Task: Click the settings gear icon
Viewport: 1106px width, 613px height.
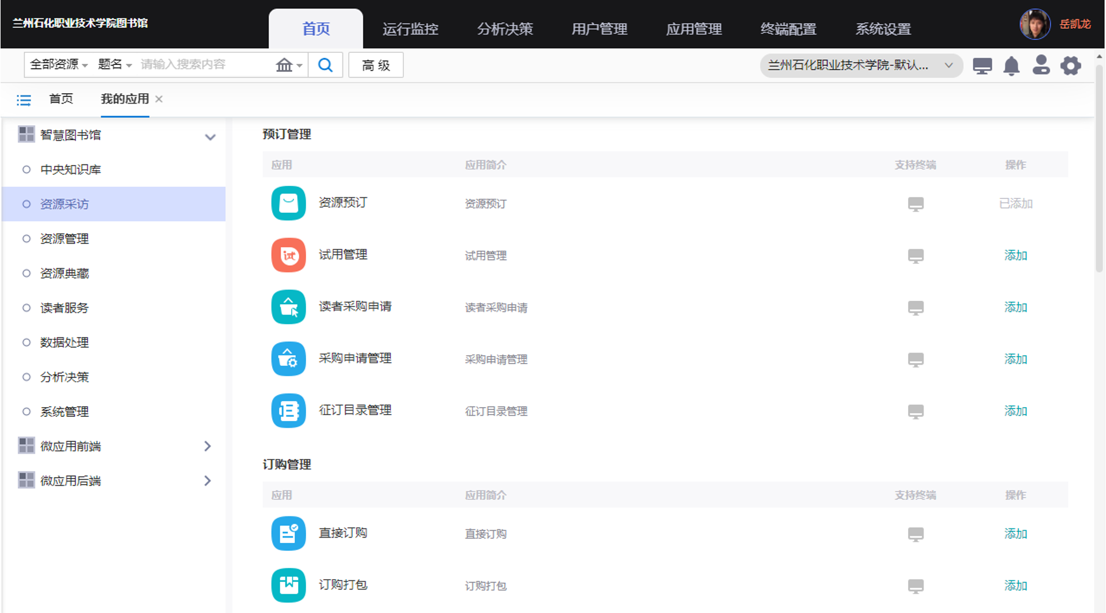Action: tap(1070, 66)
